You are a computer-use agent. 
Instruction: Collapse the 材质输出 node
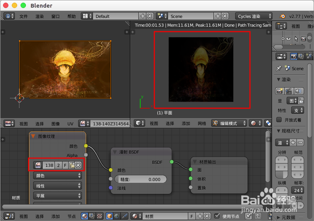tap(195, 162)
